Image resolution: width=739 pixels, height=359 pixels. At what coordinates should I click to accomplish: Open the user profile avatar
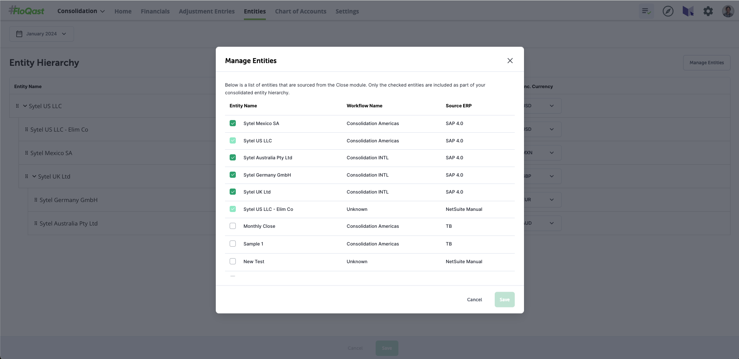pyautogui.click(x=728, y=11)
